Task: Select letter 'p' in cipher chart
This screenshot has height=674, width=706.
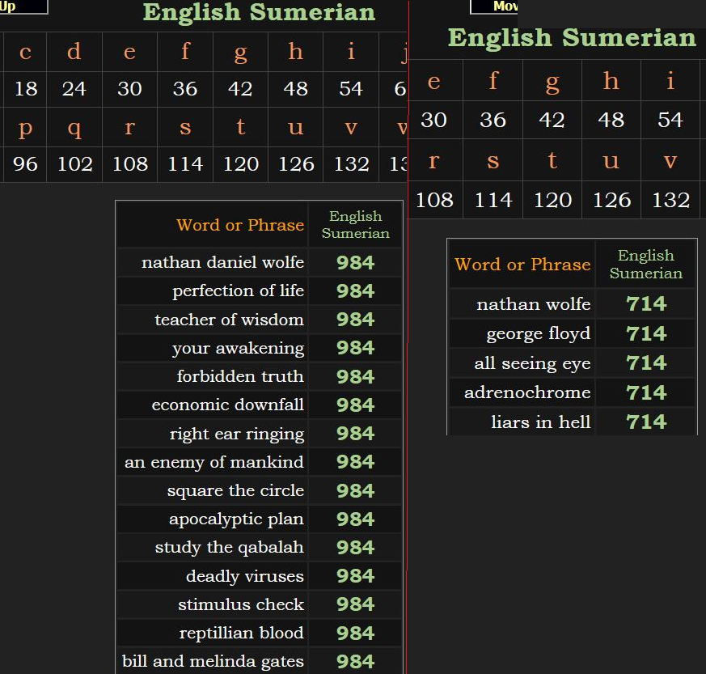Action: click(25, 129)
